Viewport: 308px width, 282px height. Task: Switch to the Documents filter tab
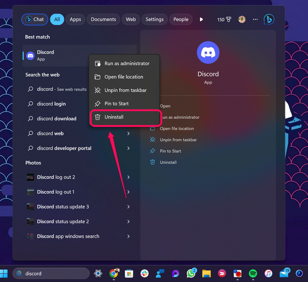[x=103, y=19]
